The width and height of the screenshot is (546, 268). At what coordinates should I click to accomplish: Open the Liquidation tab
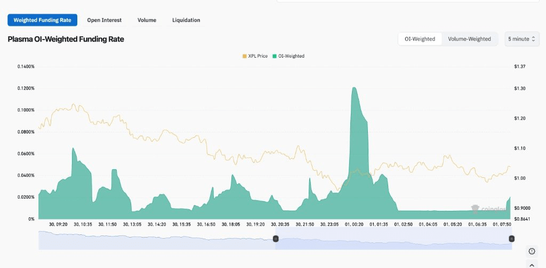tap(186, 20)
